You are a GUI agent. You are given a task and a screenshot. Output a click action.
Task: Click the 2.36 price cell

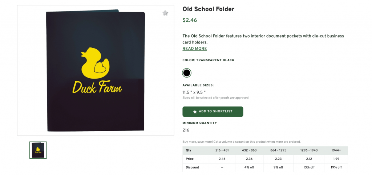point(248,159)
